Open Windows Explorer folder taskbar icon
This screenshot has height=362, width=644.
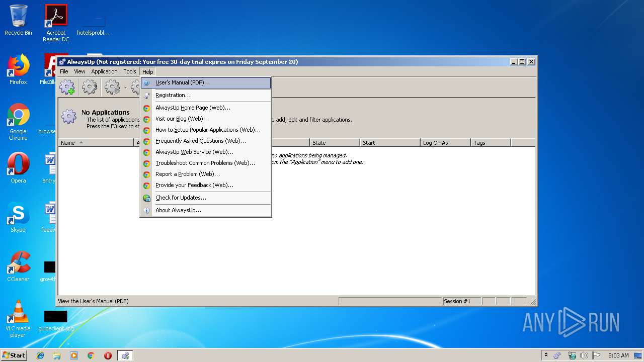[57, 355]
